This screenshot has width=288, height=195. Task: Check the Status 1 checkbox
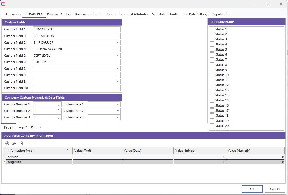212,29
